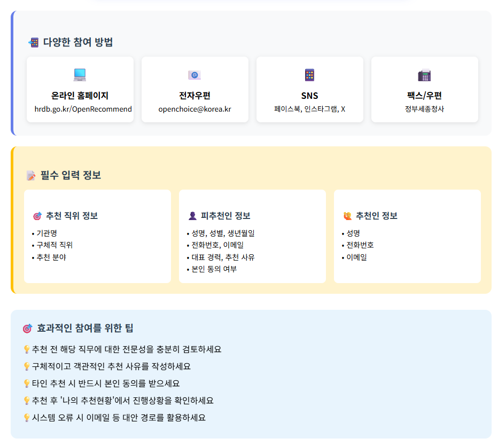Click the 추천 직위 정보 heading
Image resolution: width=498 pixels, height=446 pixels.
[x=72, y=216]
